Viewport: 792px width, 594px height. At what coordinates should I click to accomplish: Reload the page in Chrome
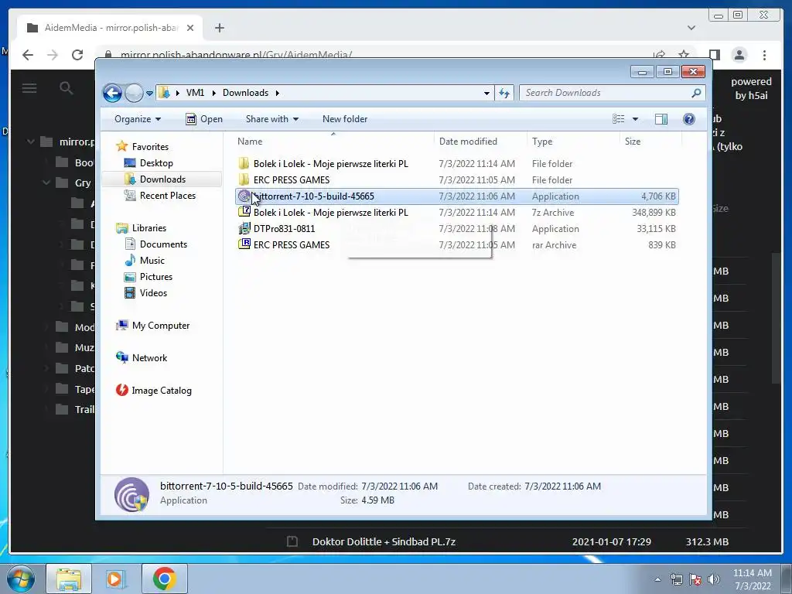click(77, 55)
